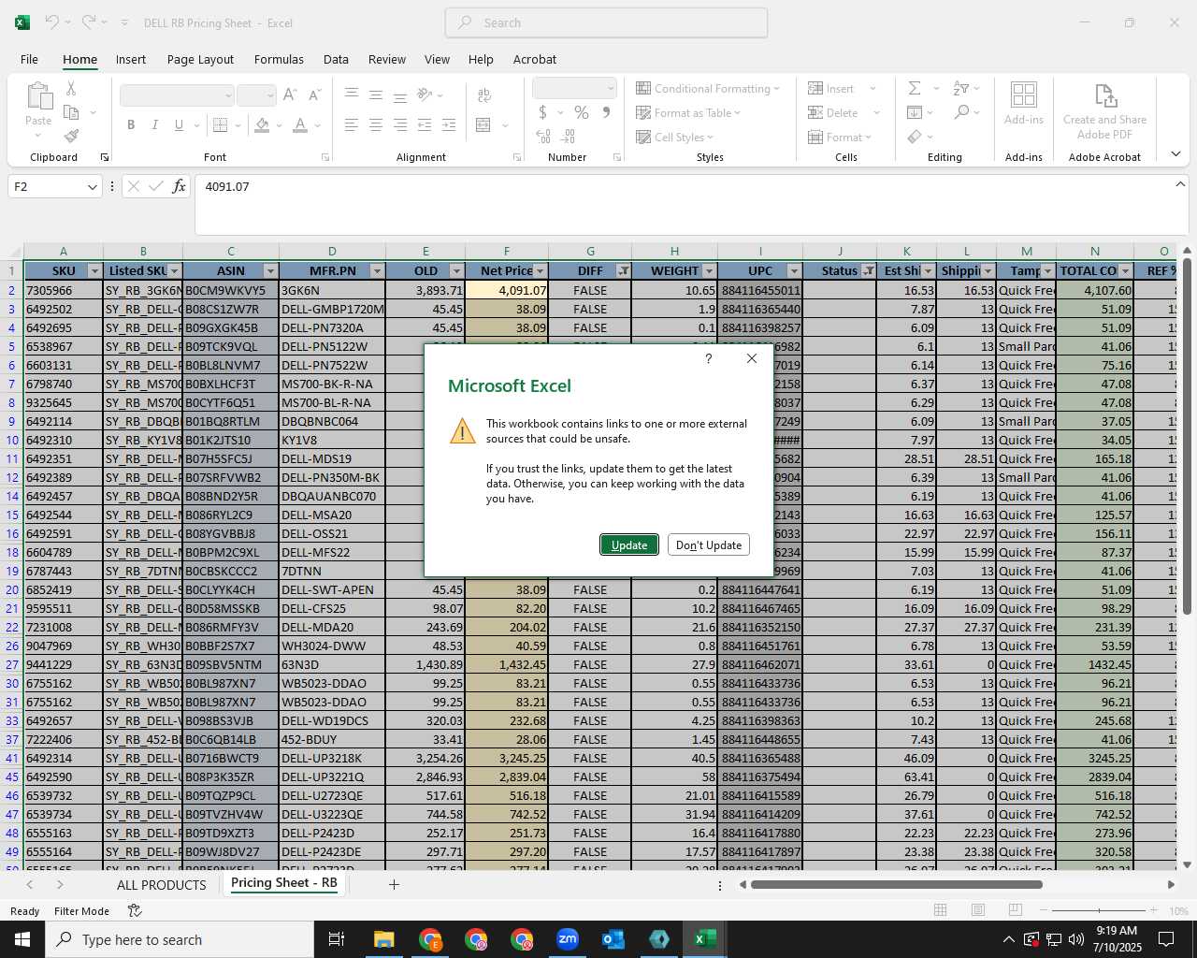Click the Find & Select magnifier icon
The height and width of the screenshot is (958, 1197).
pyautogui.click(x=961, y=112)
